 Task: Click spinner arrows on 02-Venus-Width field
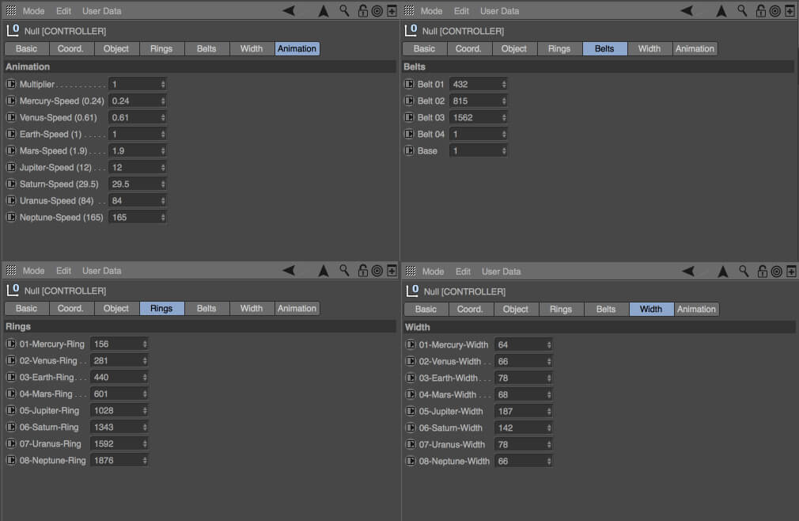549,361
